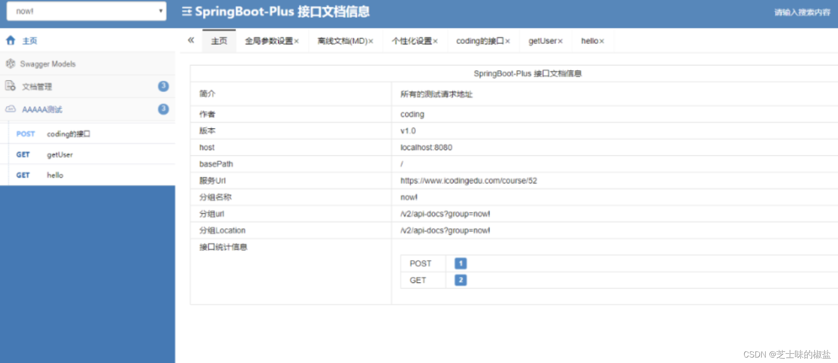Viewport: 838px width, 363px height.
Task: Click the 文档管理 count badge
Action: (163, 86)
